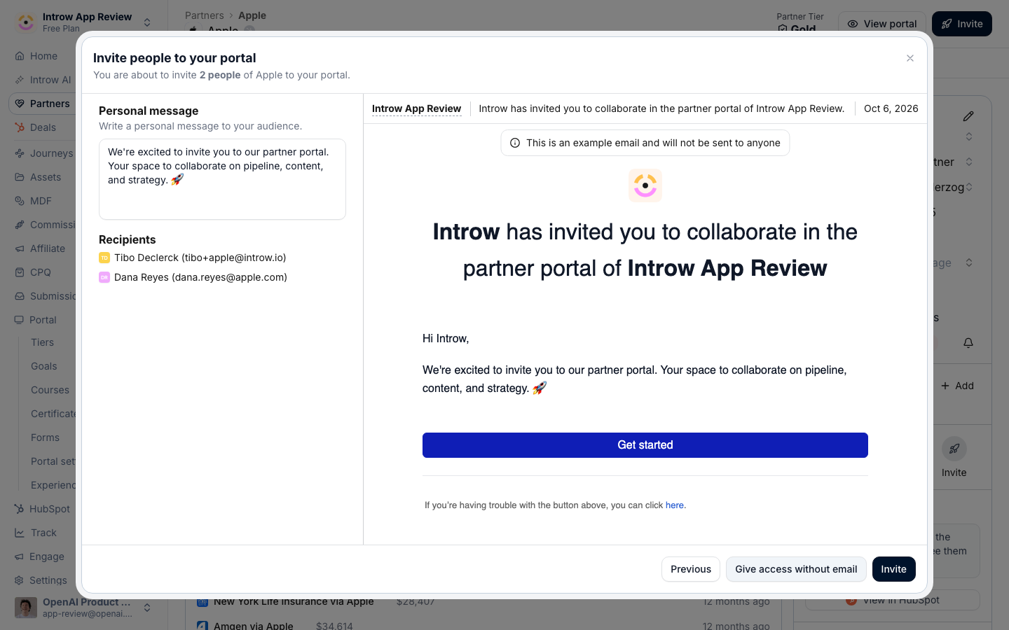
Task: Click the Portal monitor icon in sidebar
Action: (19, 320)
